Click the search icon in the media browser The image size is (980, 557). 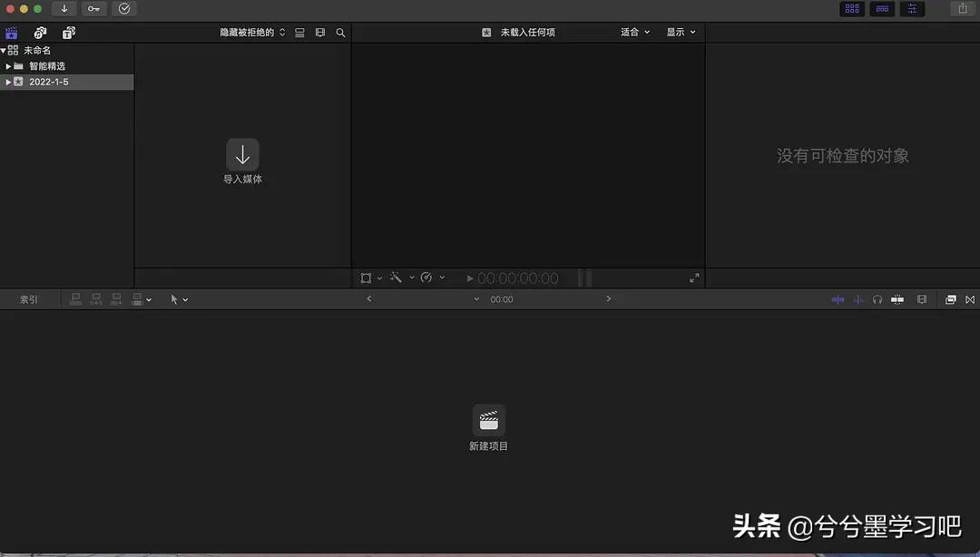click(340, 32)
